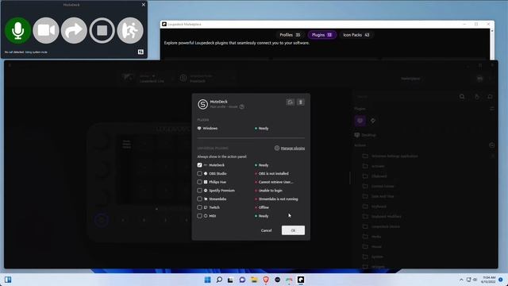Open Task View from the taskbar
Viewport: 508px width, 286px height.
pos(230,280)
